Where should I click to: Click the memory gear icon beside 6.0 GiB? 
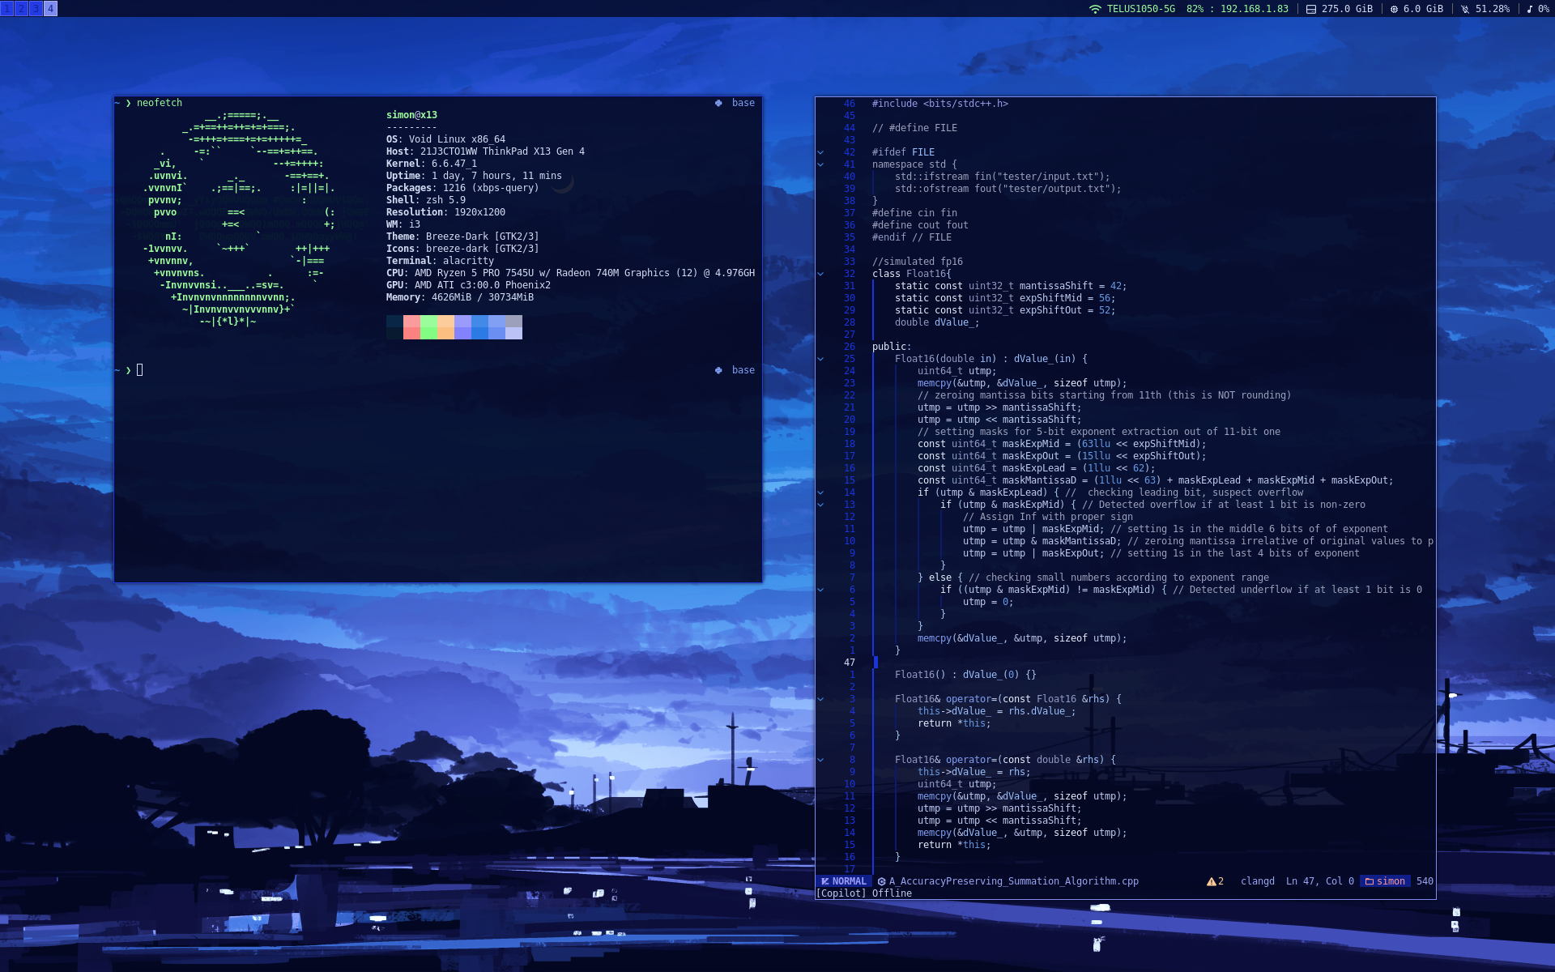click(1394, 9)
